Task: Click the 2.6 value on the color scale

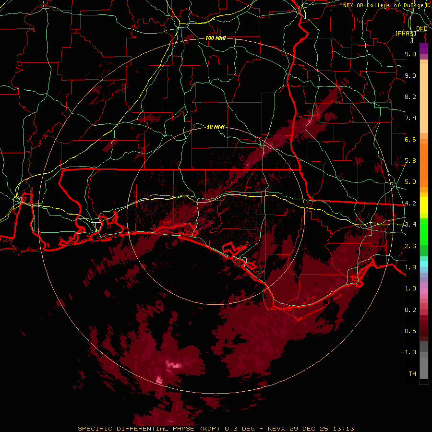Action: point(410,246)
